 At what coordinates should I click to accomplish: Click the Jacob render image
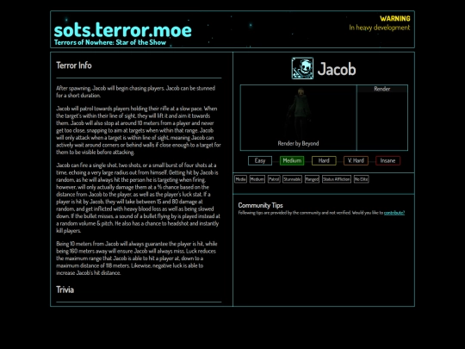tap(300, 115)
